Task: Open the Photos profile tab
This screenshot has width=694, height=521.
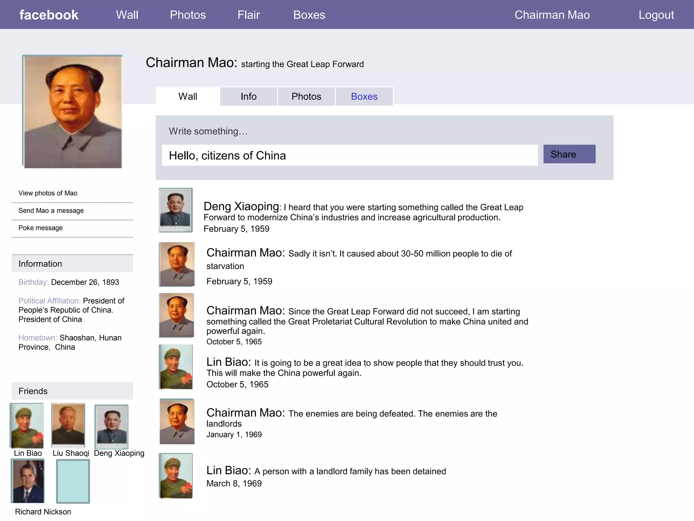Action: (306, 97)
